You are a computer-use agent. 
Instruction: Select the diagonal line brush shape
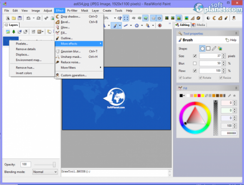(214, 48)
